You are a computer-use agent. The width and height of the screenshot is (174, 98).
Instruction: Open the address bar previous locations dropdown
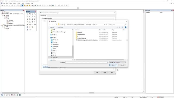coord(104,24)
